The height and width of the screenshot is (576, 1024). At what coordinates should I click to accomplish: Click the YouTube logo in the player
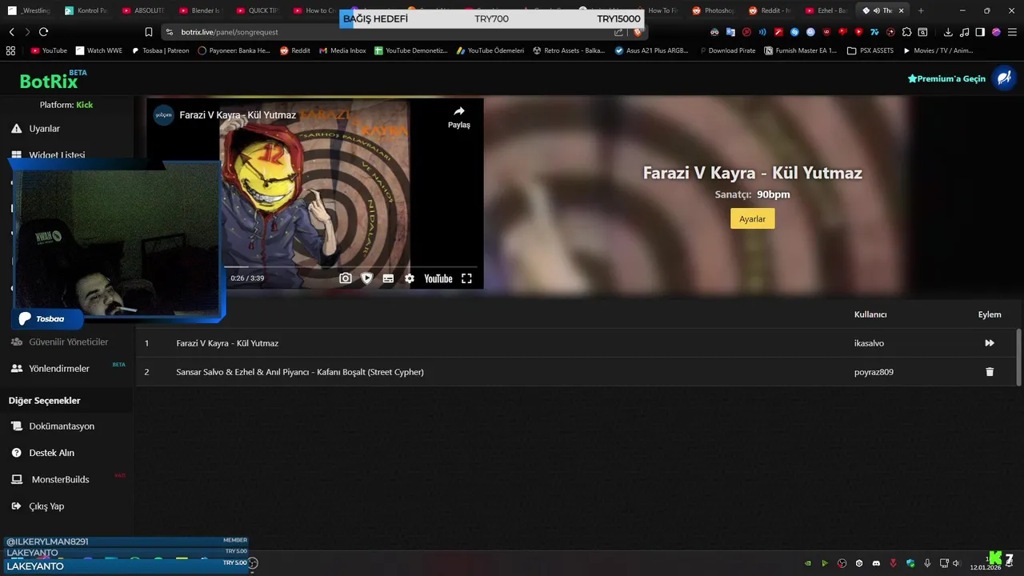point(438,278)
